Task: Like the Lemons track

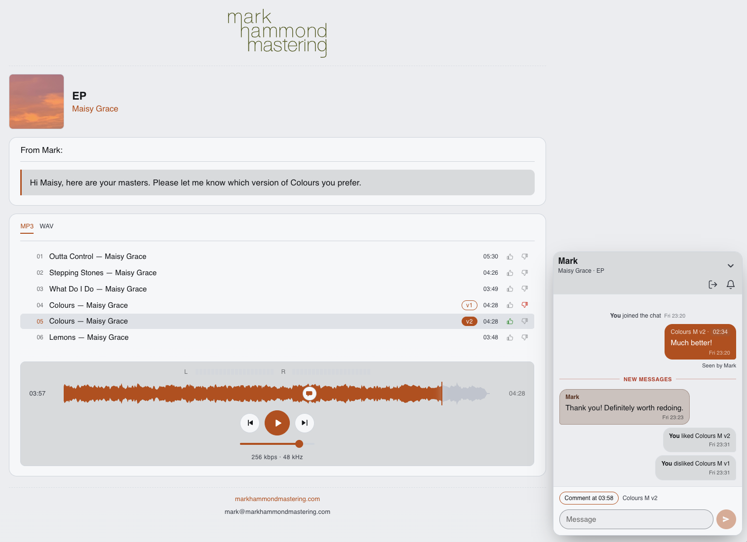Action: [510, 338]
